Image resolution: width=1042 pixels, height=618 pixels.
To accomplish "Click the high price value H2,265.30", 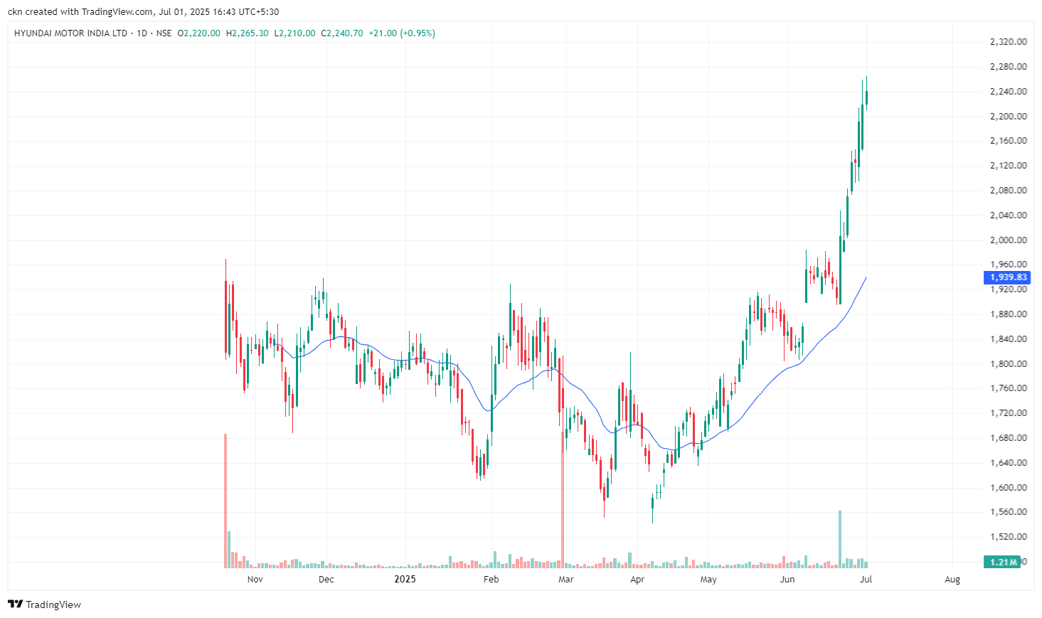I will [247, 33].
